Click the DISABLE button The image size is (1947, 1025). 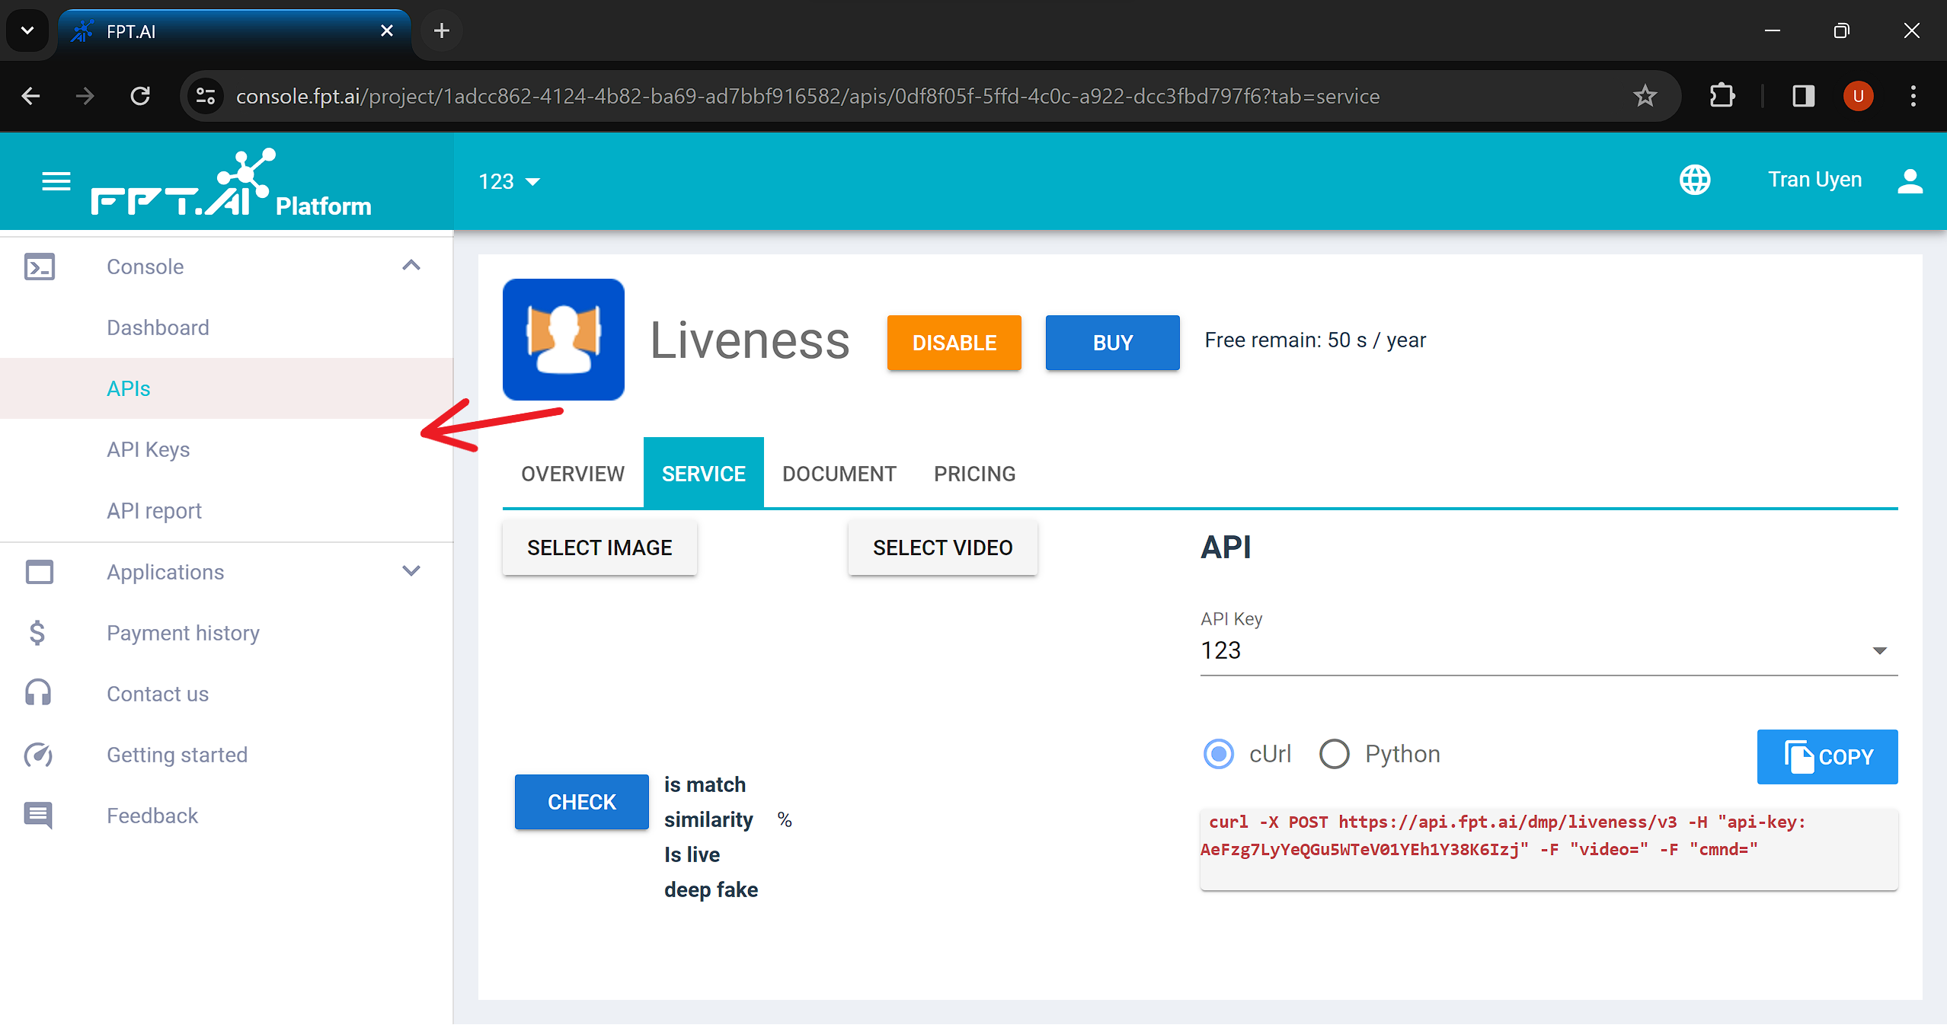954,343
